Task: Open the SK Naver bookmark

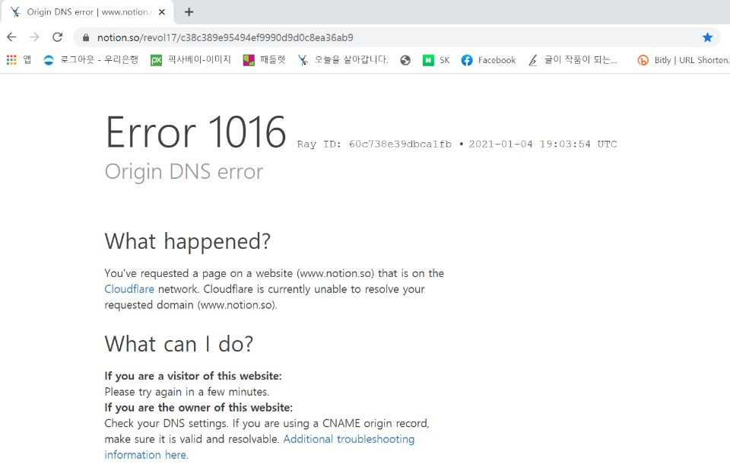Action: pyautogui.click(x=436, y=60)
